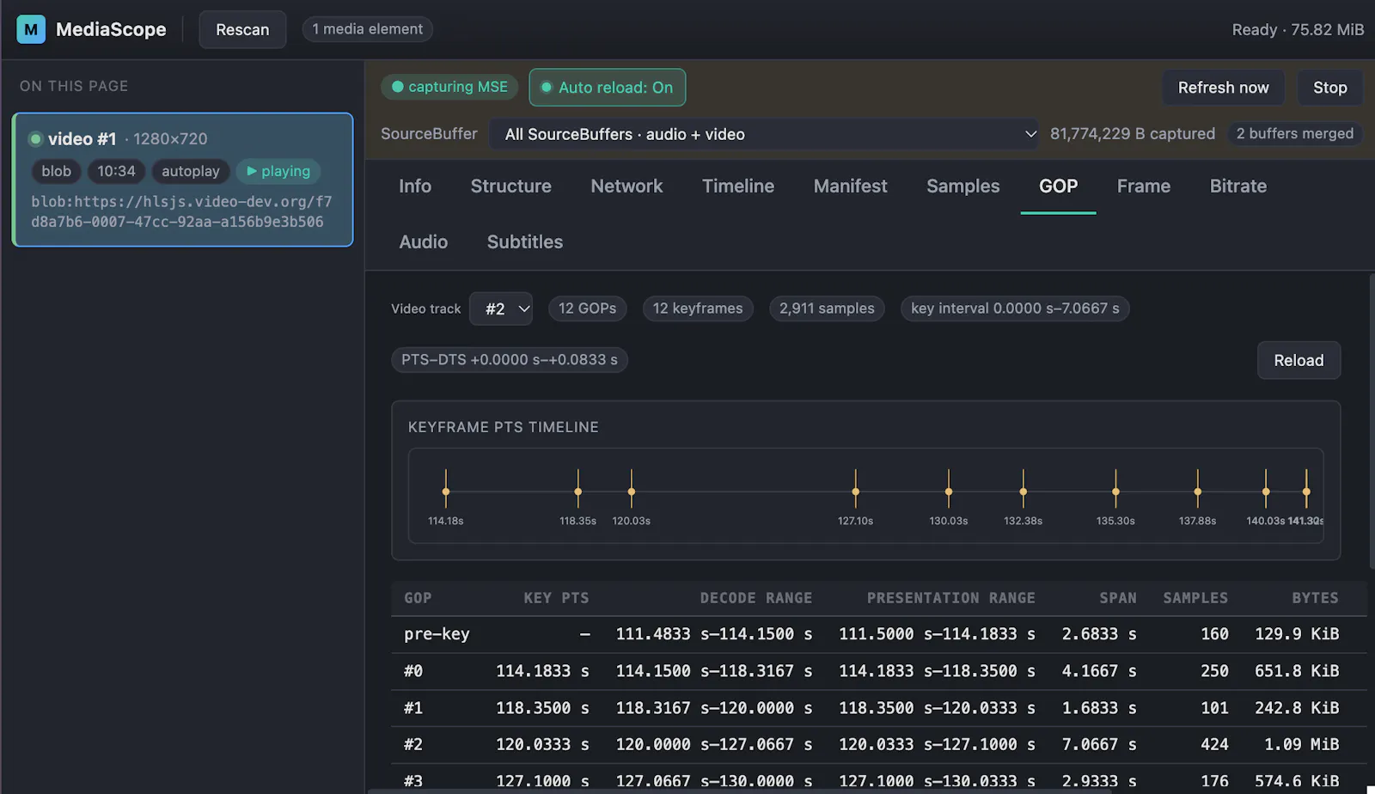The width and height of the screenshot is (1375, 794).
Task: Open the Bitrate tab
Action: (x=1238, y=186)
